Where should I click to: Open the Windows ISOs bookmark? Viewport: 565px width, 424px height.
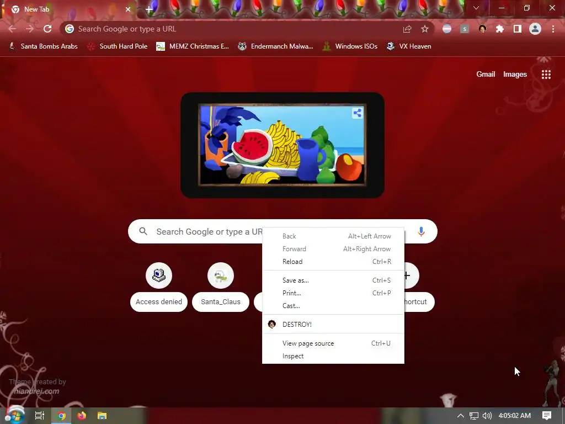pos(349,46)
